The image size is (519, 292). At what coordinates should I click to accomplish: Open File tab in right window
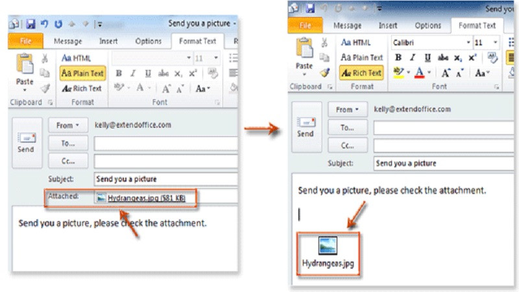[x=305, y=25]
